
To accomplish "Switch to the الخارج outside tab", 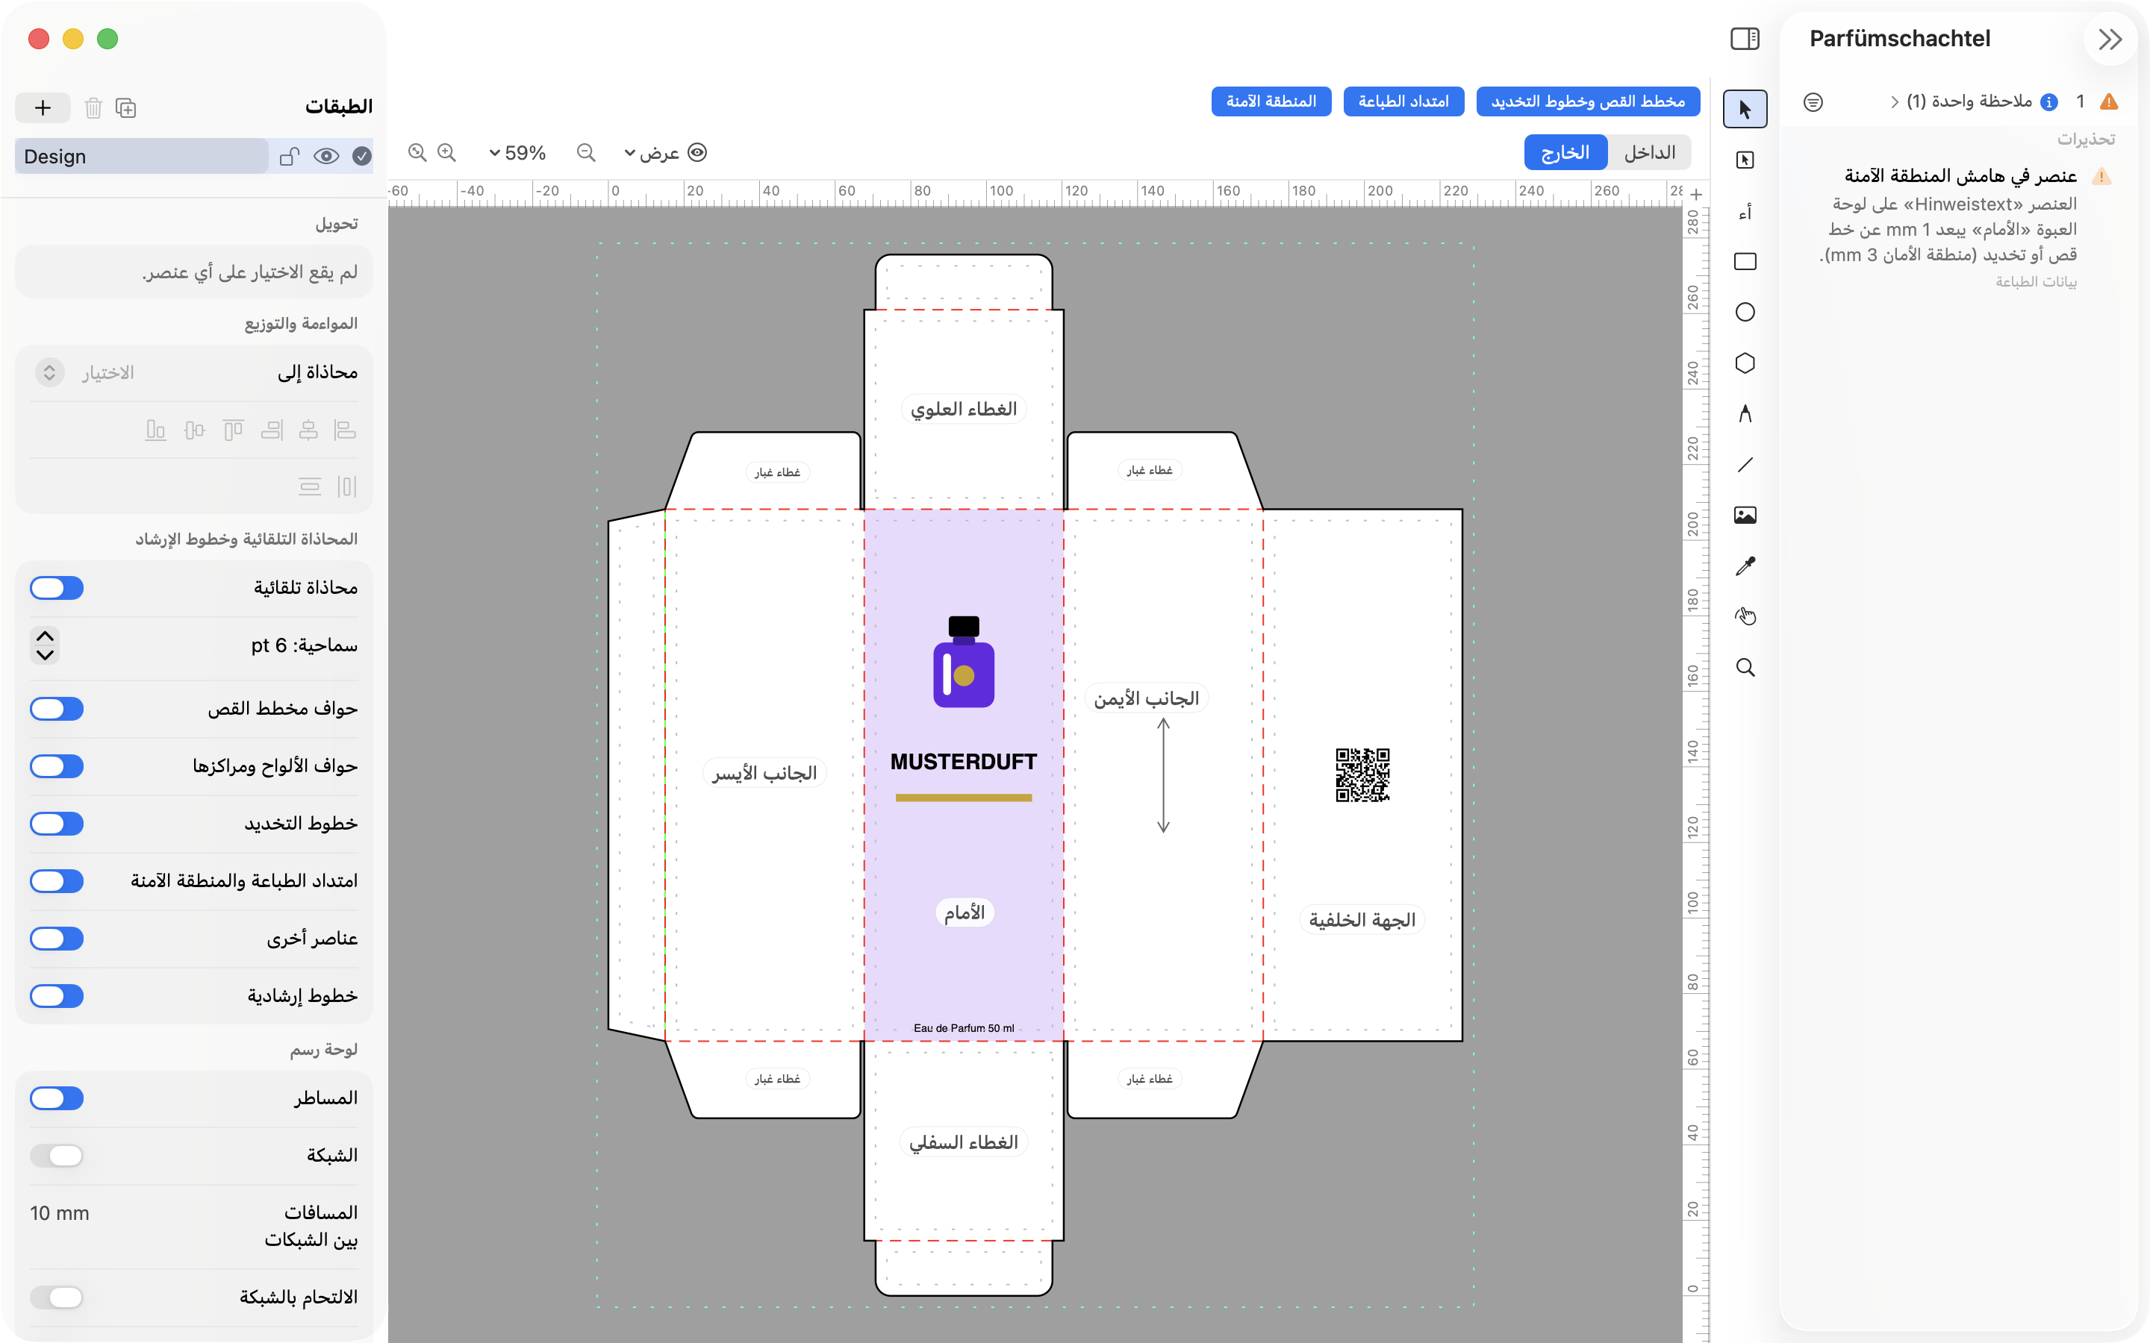I will (1565, 153).
